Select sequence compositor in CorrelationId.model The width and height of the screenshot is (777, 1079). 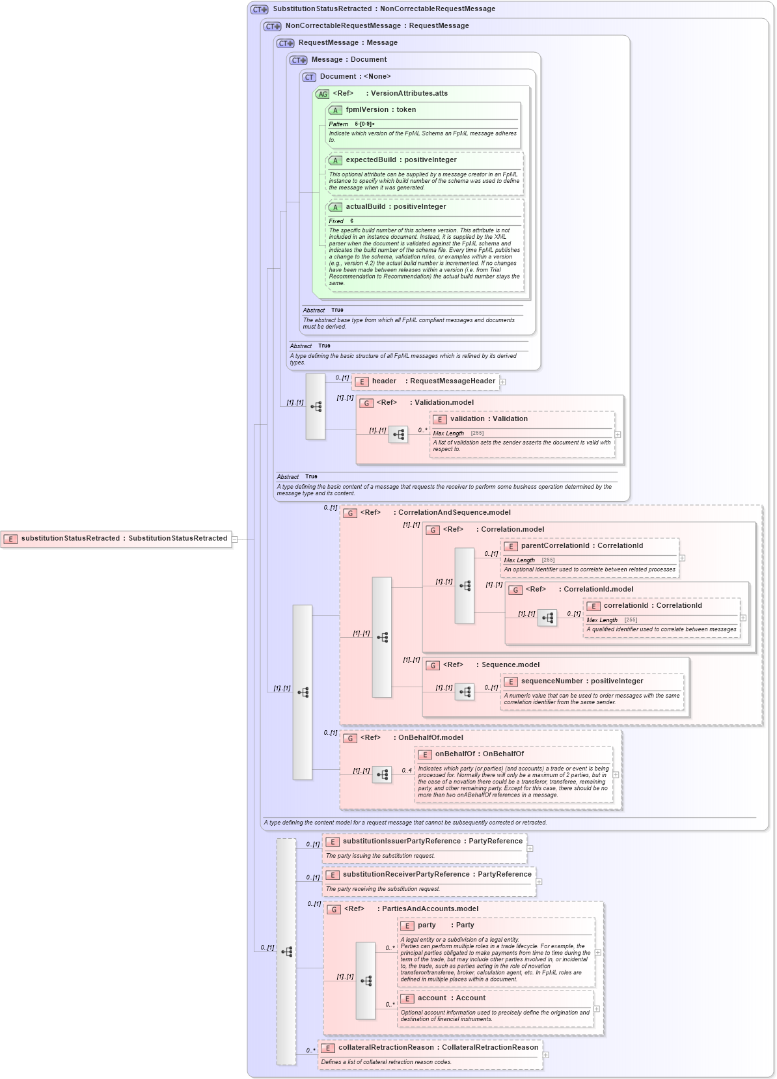pyautogui.click(x=547, y=618)
